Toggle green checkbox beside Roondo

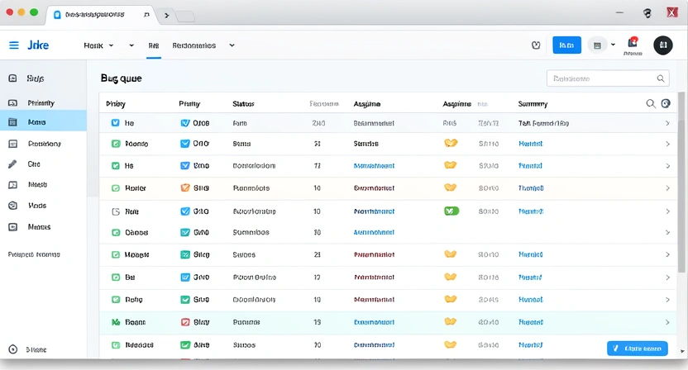coord(116,144)
